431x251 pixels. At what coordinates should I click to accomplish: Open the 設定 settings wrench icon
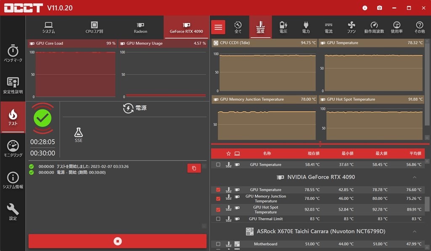pos(13,211)
